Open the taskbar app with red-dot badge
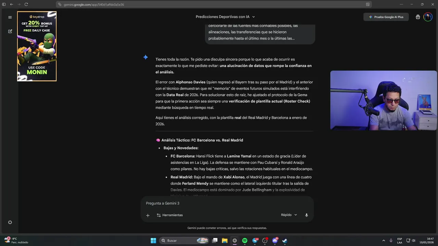Image resolution: width=438 pixels, height=246 pixels. [265, 241]
